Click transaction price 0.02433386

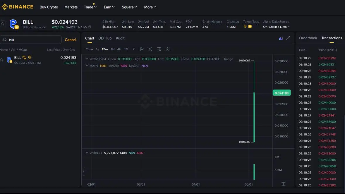pos(327,160)
